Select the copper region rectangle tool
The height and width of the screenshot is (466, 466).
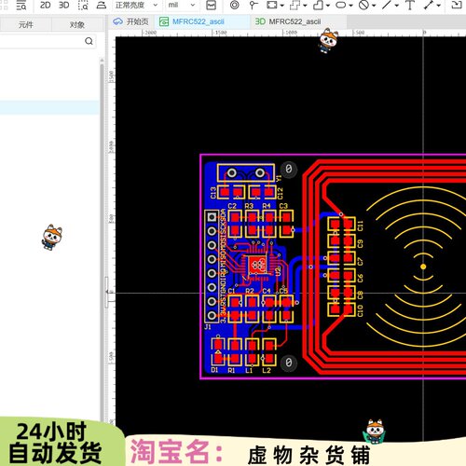click(272, 5)
